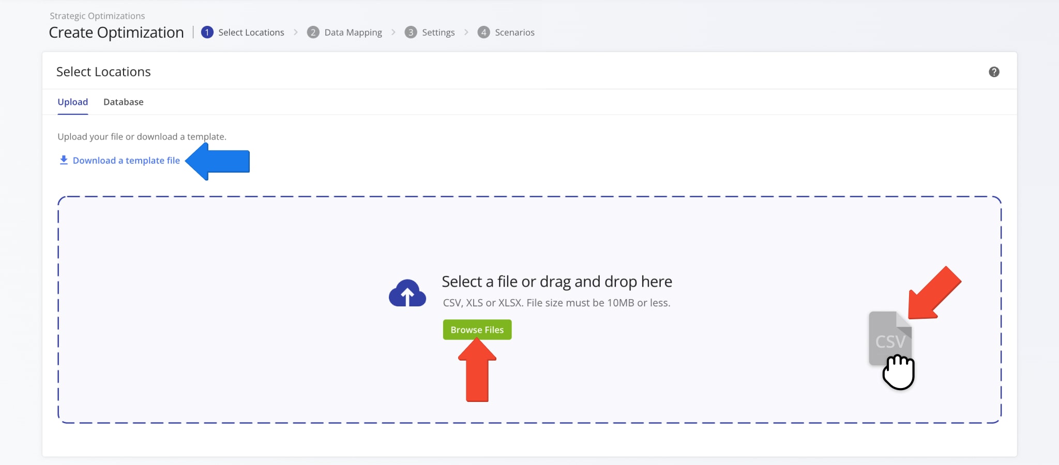1059x465 pixels.
Task: Click the download icon beside template link
Action: [63, 160]
